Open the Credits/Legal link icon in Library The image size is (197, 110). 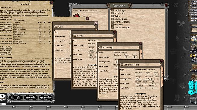click(113, 10)
